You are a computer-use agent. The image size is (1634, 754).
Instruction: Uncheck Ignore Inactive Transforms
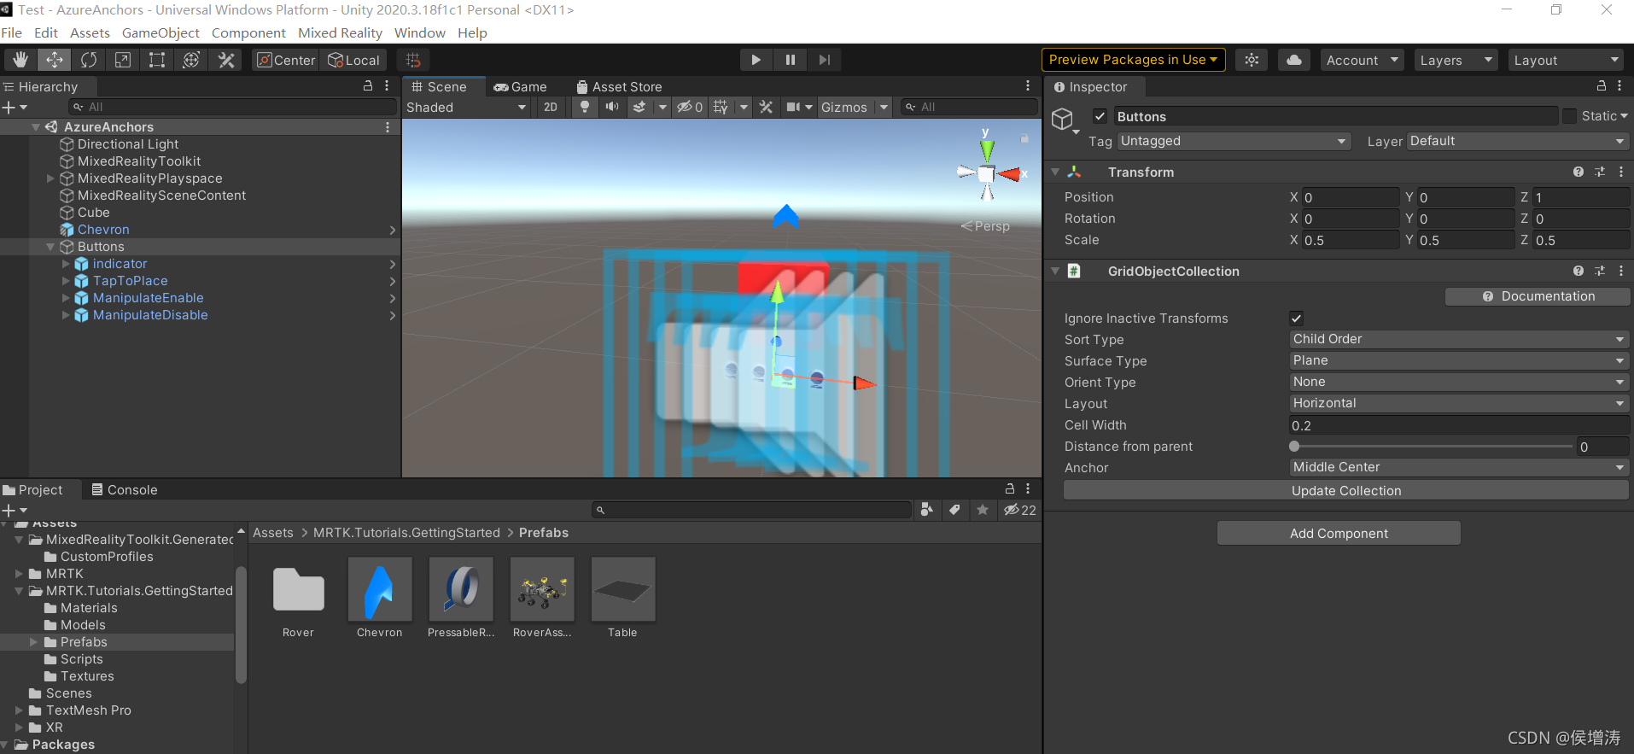click(x=1296, y=319)
